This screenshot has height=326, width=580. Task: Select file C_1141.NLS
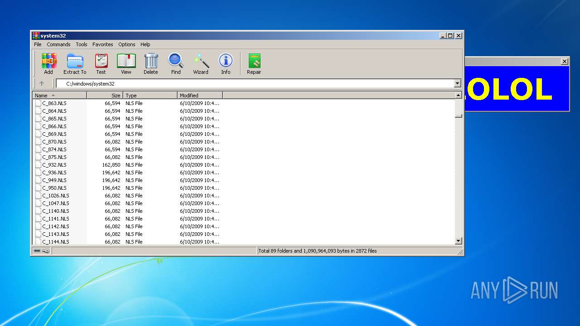[x=56, y=219]
